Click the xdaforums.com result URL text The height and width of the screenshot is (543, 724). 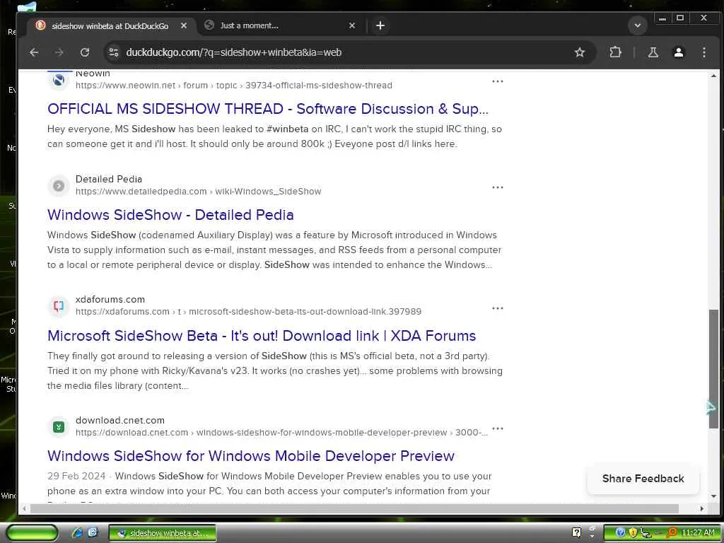click(x=248, y=312)
